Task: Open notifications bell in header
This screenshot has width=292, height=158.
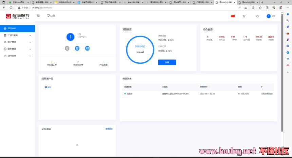Action: pos(257,16)
